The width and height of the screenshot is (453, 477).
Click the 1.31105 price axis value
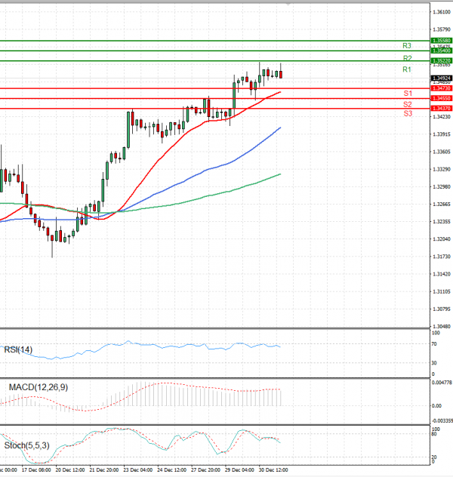(x=442, y=292)
